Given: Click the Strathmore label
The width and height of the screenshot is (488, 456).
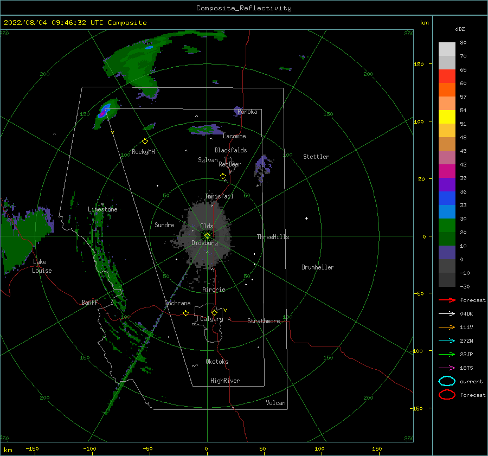Looking at the screenshot, I should [x=264, y=321].
